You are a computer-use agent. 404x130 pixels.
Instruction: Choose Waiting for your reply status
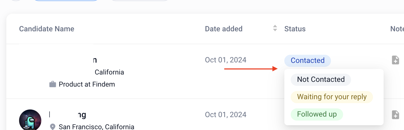331,97
